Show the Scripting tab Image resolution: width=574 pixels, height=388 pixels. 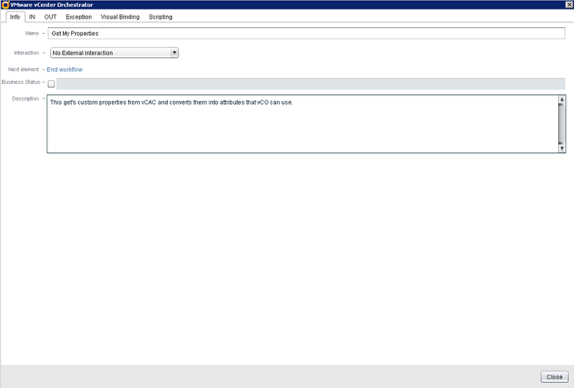click(x=161, y=16)
